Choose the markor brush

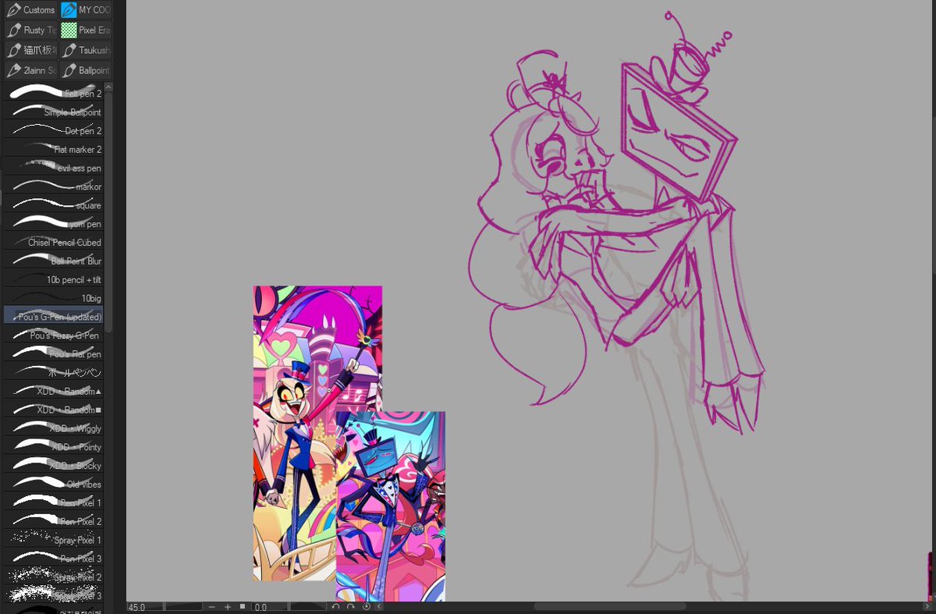[53, 186]
